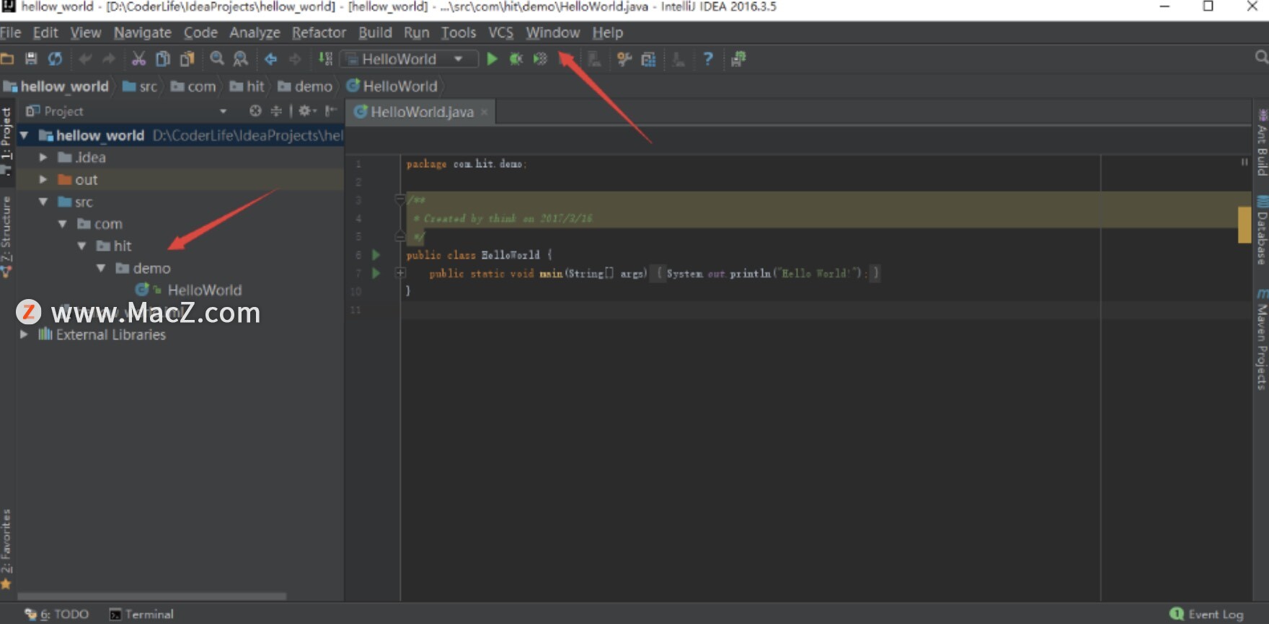Toggle the Favorites tool window
The height and width of the screenshot is (624, 1269).
point(6,549)
